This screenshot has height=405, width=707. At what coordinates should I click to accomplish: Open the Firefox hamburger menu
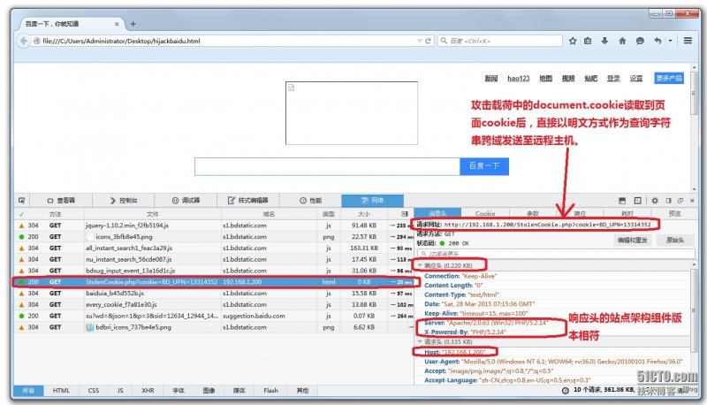688,41
